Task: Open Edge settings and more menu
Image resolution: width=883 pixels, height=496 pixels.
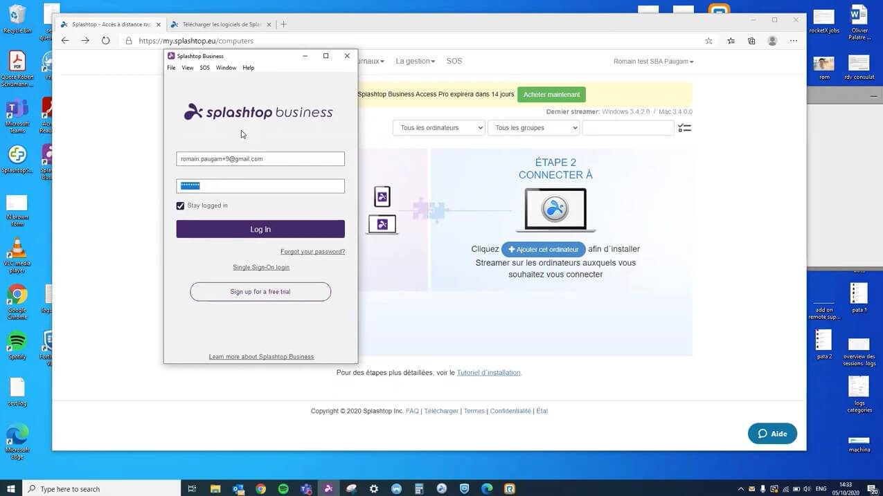Action: point(794,41)
